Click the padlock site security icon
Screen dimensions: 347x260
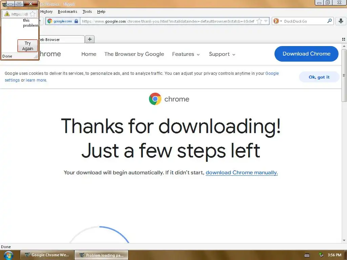76,21
